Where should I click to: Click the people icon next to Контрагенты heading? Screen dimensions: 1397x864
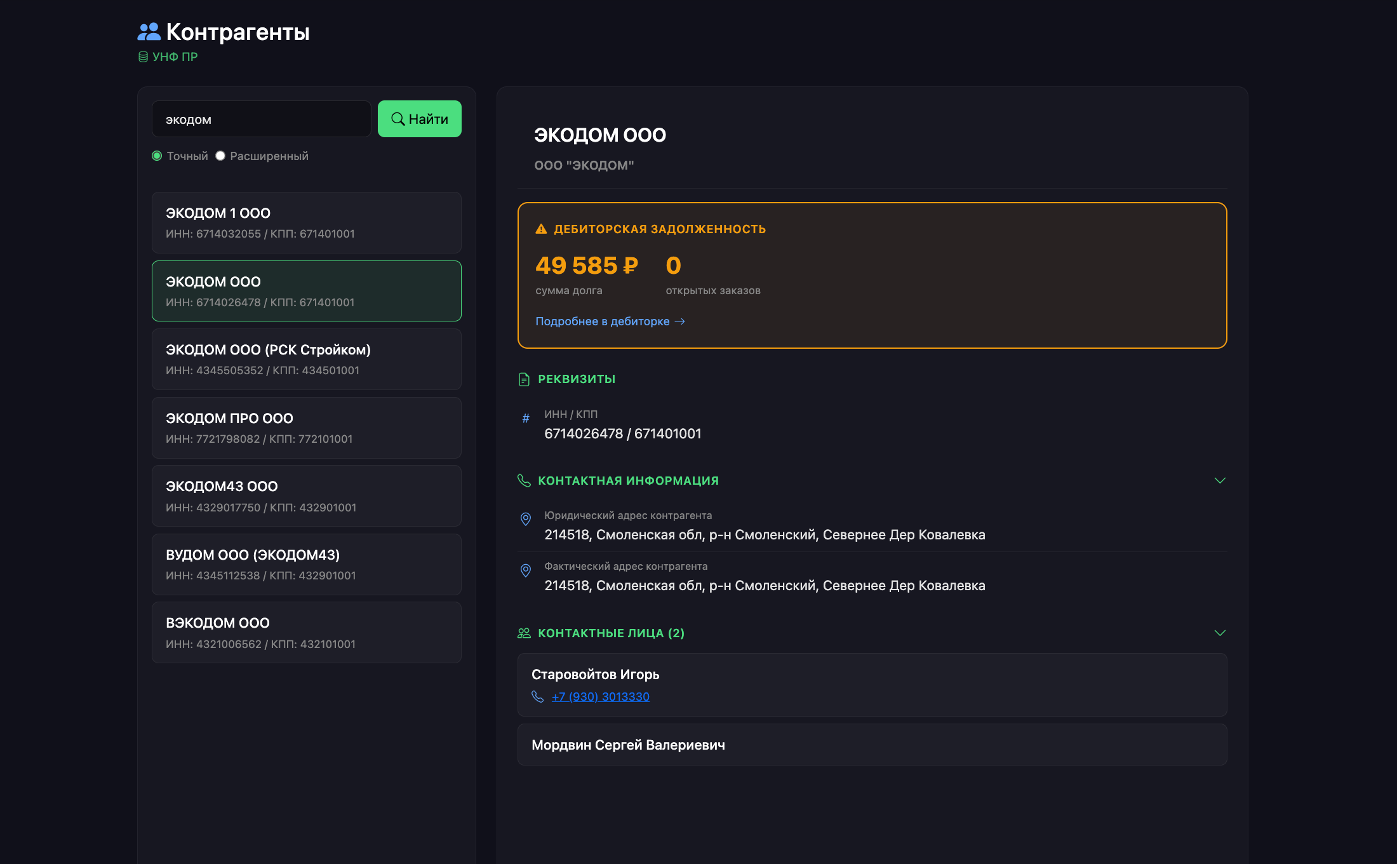pyautogui.click(x=149, y=30)
